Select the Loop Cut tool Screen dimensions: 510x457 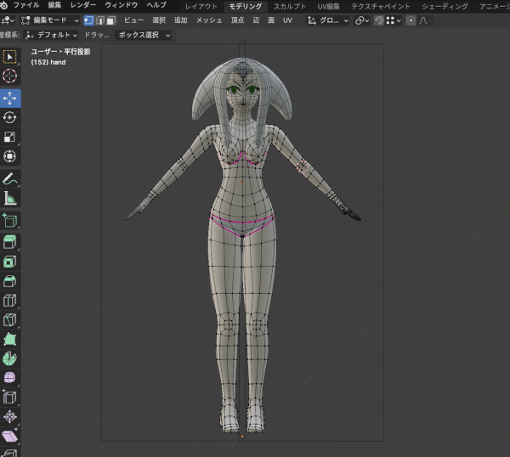pyautogui.click(x=9, y=301)
